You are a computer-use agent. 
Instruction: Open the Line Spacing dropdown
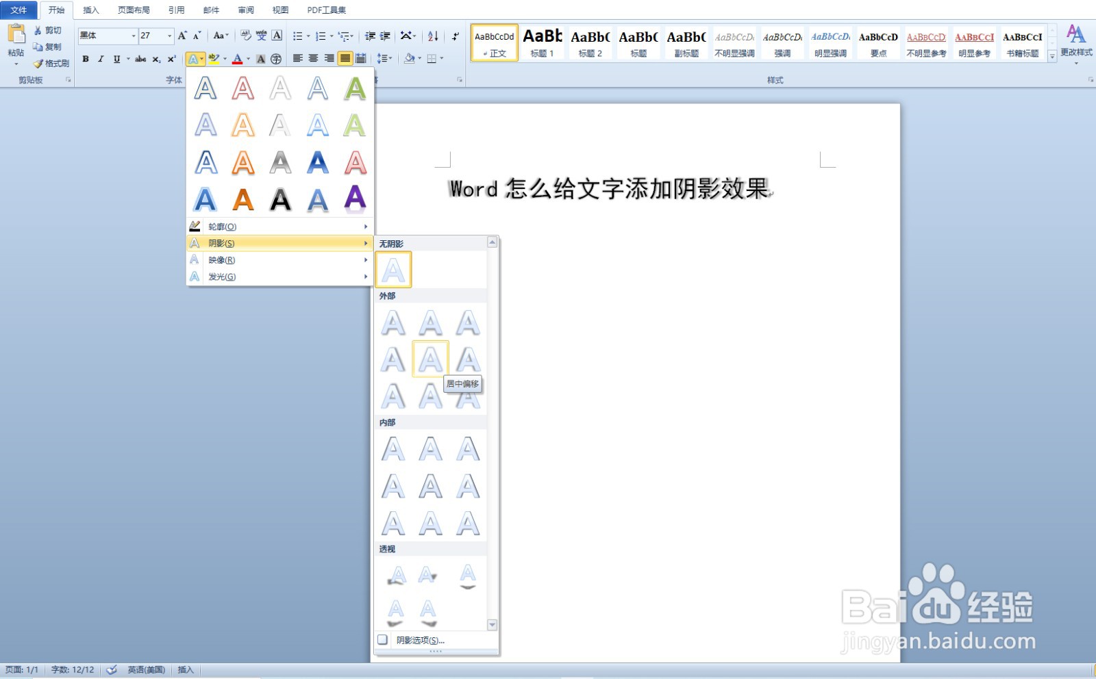click(384, 59)
